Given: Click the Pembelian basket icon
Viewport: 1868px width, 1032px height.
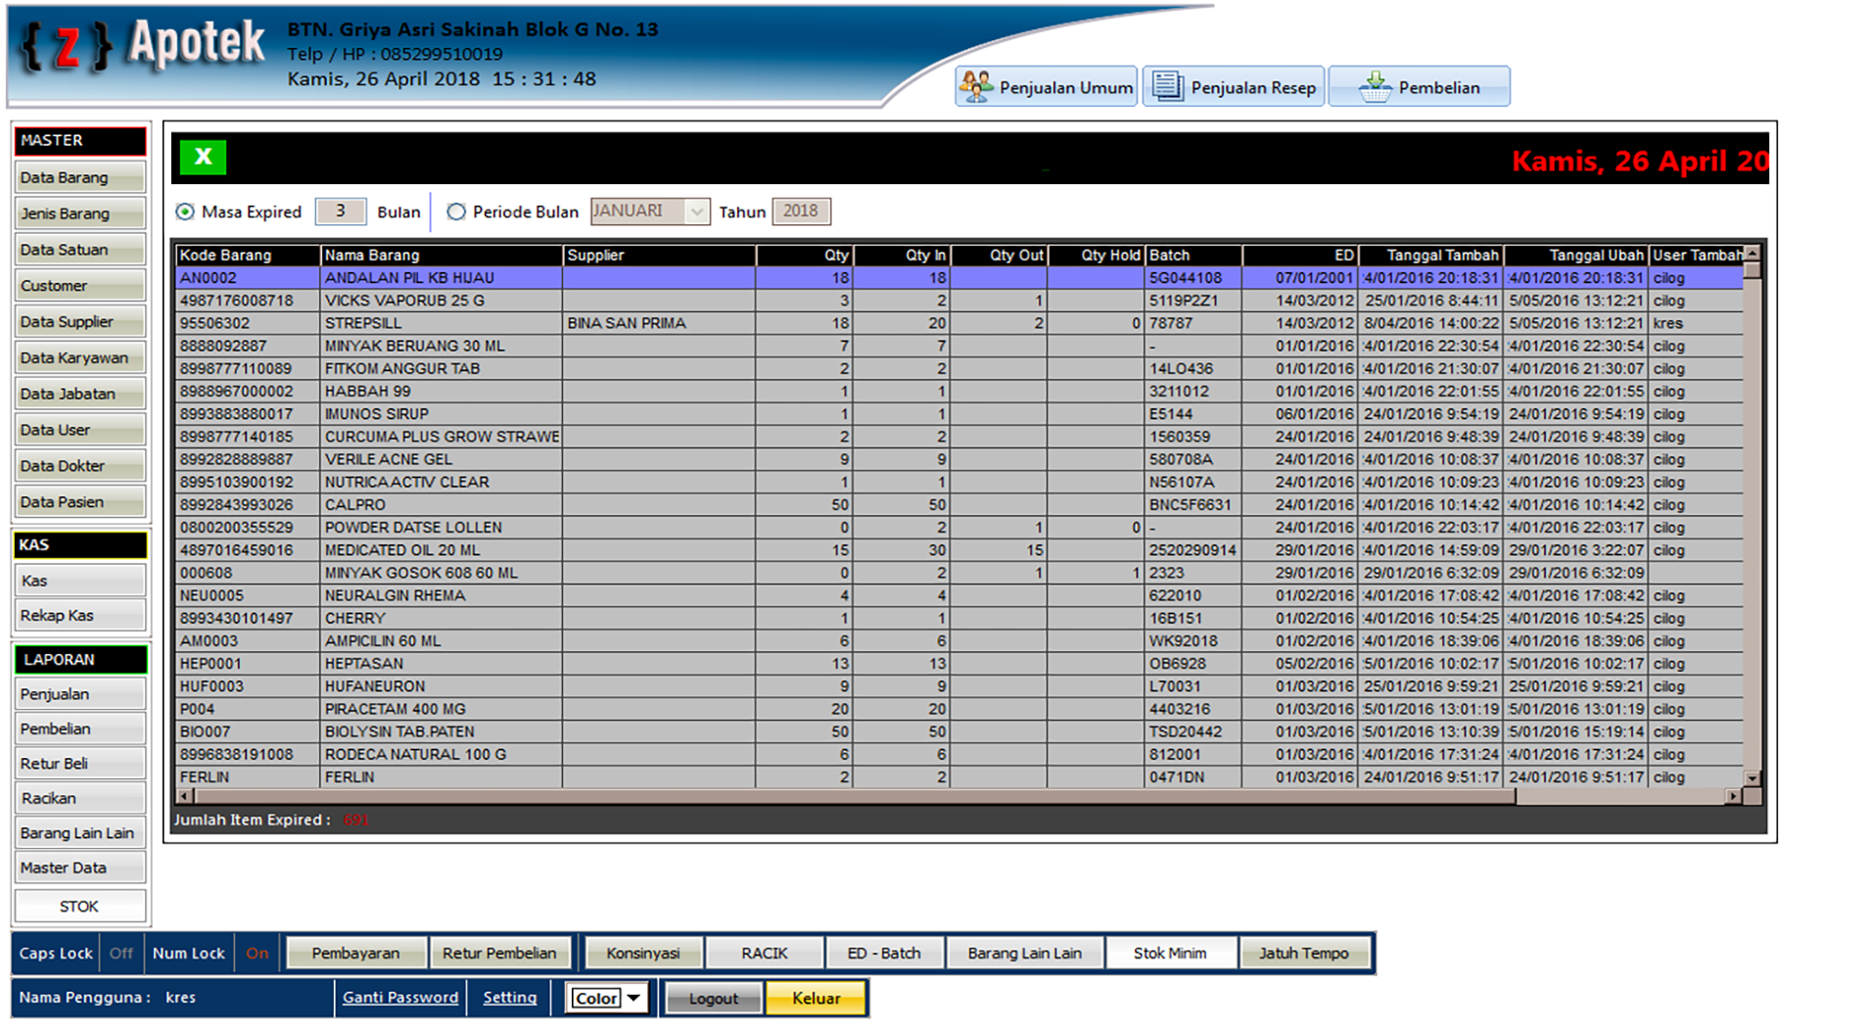Looking at the screenshot, I should (x=1375, y=86).
